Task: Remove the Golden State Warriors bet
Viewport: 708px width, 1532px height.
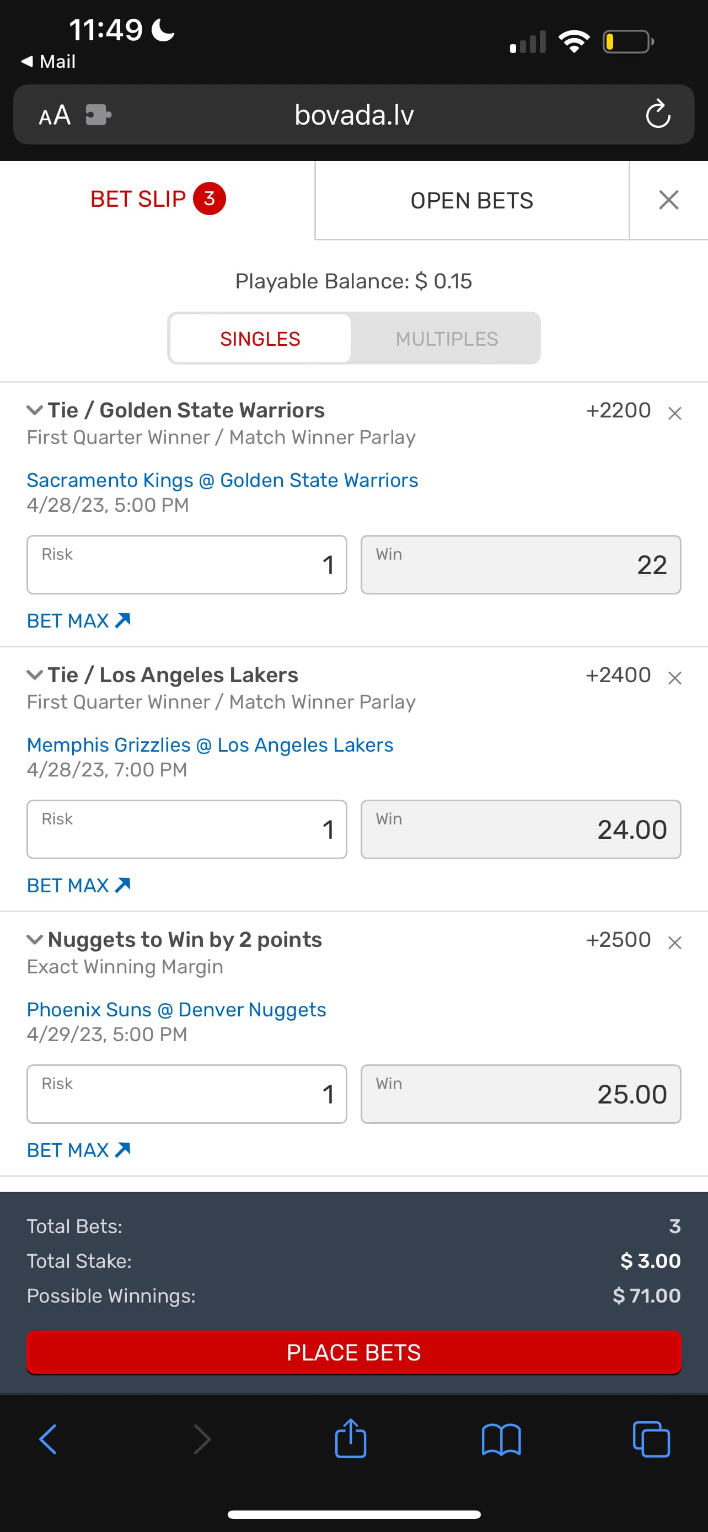Action: click(x=674, y=413)
